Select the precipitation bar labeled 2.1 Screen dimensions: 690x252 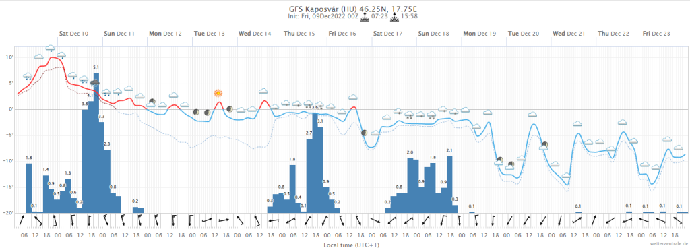coord(449,185)
